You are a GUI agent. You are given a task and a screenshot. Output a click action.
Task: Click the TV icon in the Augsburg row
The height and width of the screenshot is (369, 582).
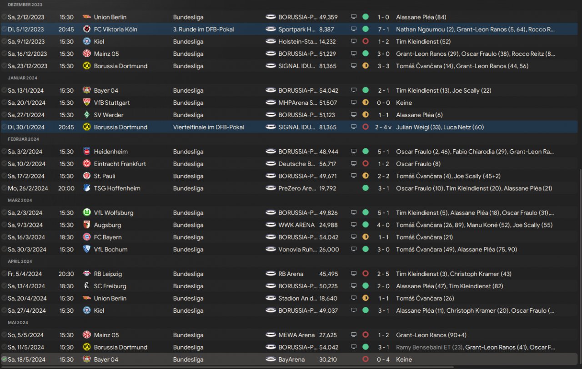tap(354, 226)
